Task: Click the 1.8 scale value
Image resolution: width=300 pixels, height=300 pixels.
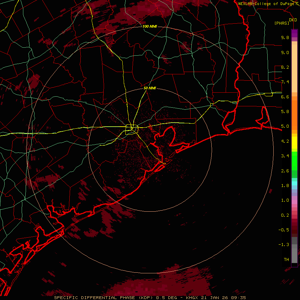Action: point(285,186)
